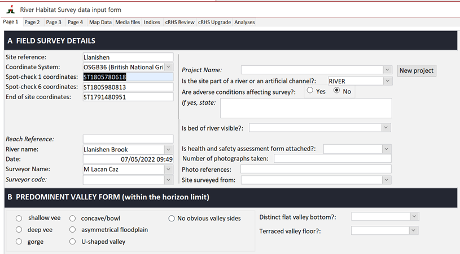Click the Spot-check 6 coordinates field
Image resolution: width=460 pixels, height=254 pixels.
click(x=128, y=87)
